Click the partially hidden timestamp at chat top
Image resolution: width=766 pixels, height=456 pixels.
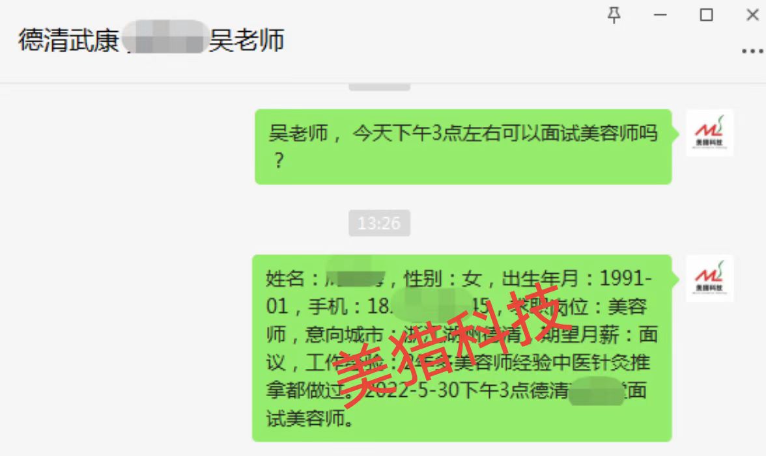pyautogui.click(x=379, y=87)
